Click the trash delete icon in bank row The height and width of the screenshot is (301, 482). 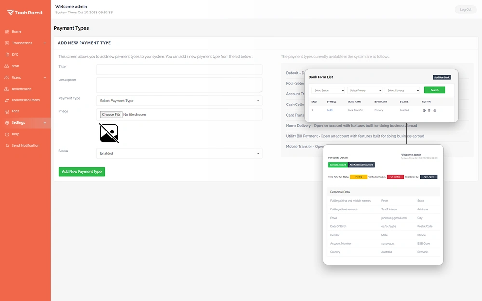coord(429,110)
